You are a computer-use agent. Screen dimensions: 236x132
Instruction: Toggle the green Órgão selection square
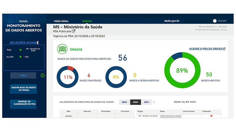click(x=20, y=50)
